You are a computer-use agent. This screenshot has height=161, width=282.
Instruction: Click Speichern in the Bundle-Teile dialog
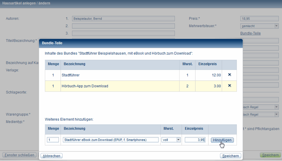tap(231, 156)
